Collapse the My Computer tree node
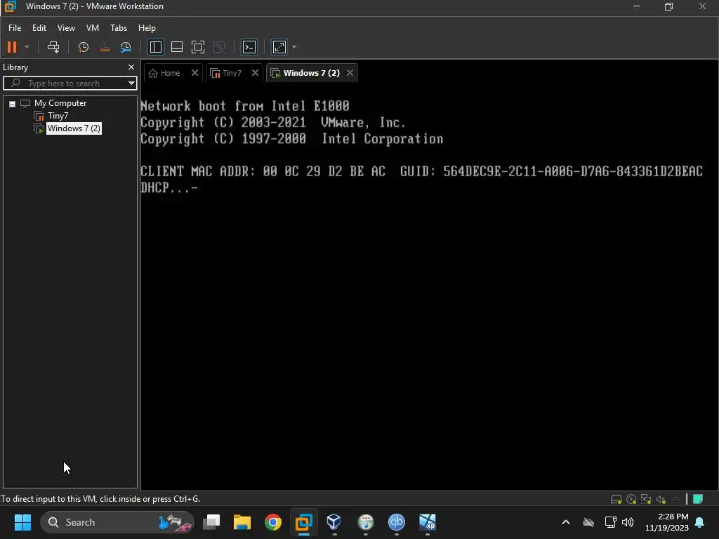 pos(13,104)
